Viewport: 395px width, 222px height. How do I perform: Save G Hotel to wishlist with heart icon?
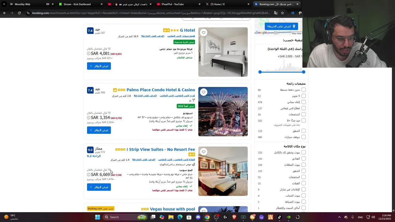(204, 33)
